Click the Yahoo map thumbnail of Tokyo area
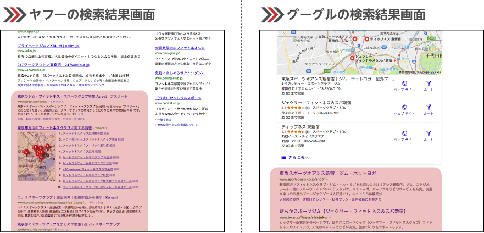The height and width of the screenshot is (233, 484). coord(37,156)
